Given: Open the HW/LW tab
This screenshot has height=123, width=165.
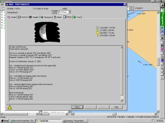Looking at the screenshot, I should click(x=23, y=17).
